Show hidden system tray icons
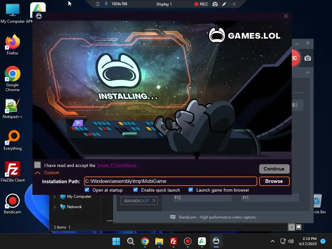The image size is (332, 249). 273,241
